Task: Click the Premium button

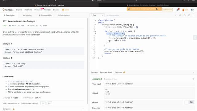Action: coord(167,10)
